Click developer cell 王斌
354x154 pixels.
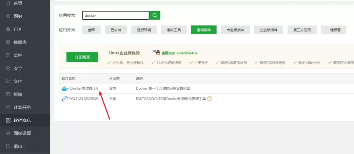coord(112,99)
